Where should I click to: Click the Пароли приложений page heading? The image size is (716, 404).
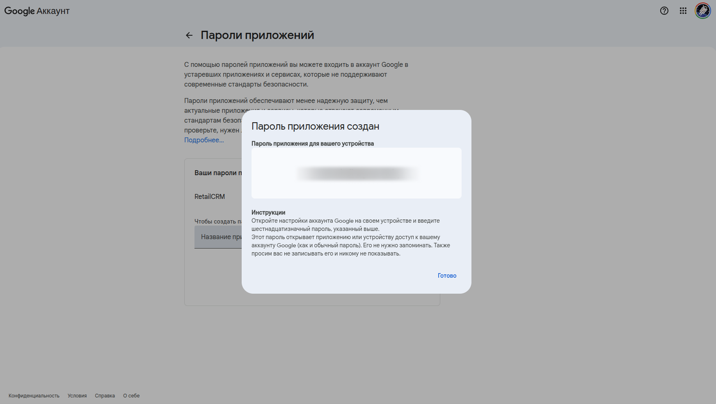pyautogui.click(x=257, y=35)
